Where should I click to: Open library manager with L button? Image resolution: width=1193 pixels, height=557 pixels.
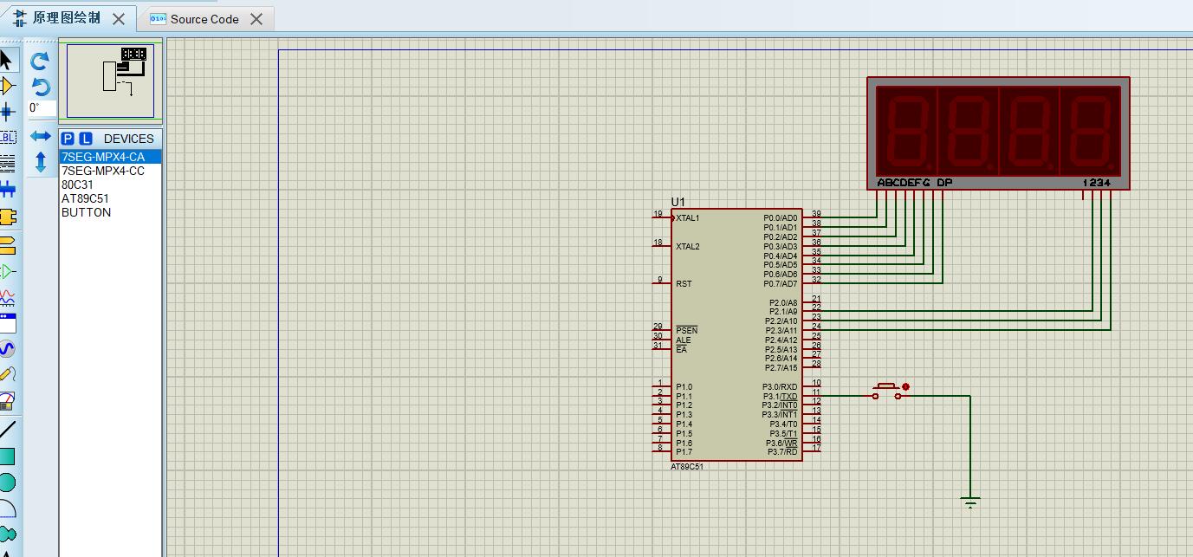pyautogui.click(x=85, y=139)
